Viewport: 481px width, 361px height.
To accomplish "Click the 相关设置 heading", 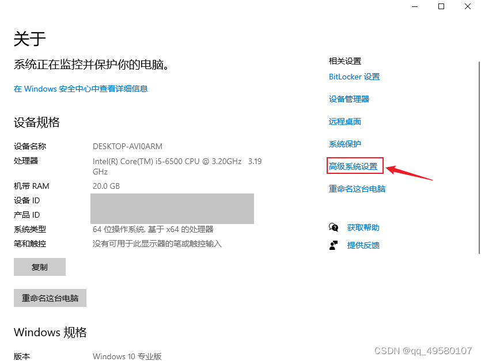I will tap(345, 61).
